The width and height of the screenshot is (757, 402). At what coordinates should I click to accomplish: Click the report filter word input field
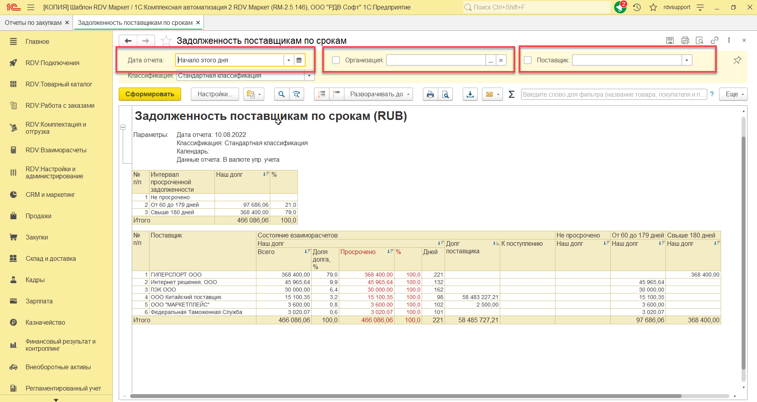[x=613, y=94]
